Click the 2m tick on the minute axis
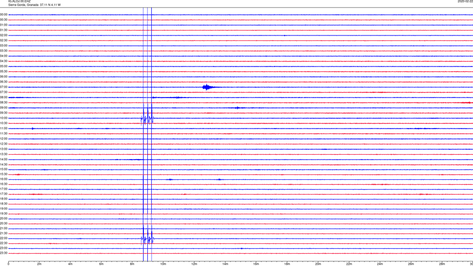This screenshot has width=473, height=266. tap(39, 264)
